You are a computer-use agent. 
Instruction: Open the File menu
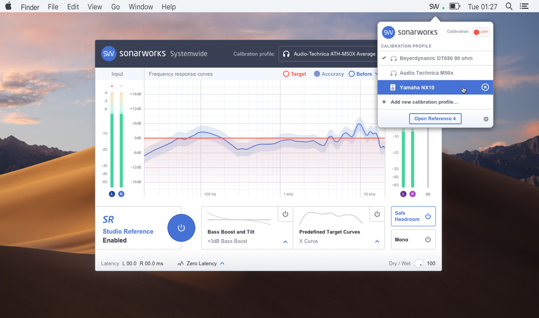[x=53, y=7]
